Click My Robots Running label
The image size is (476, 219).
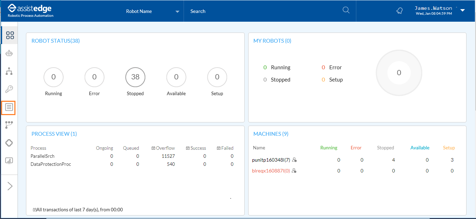(280, 68)
